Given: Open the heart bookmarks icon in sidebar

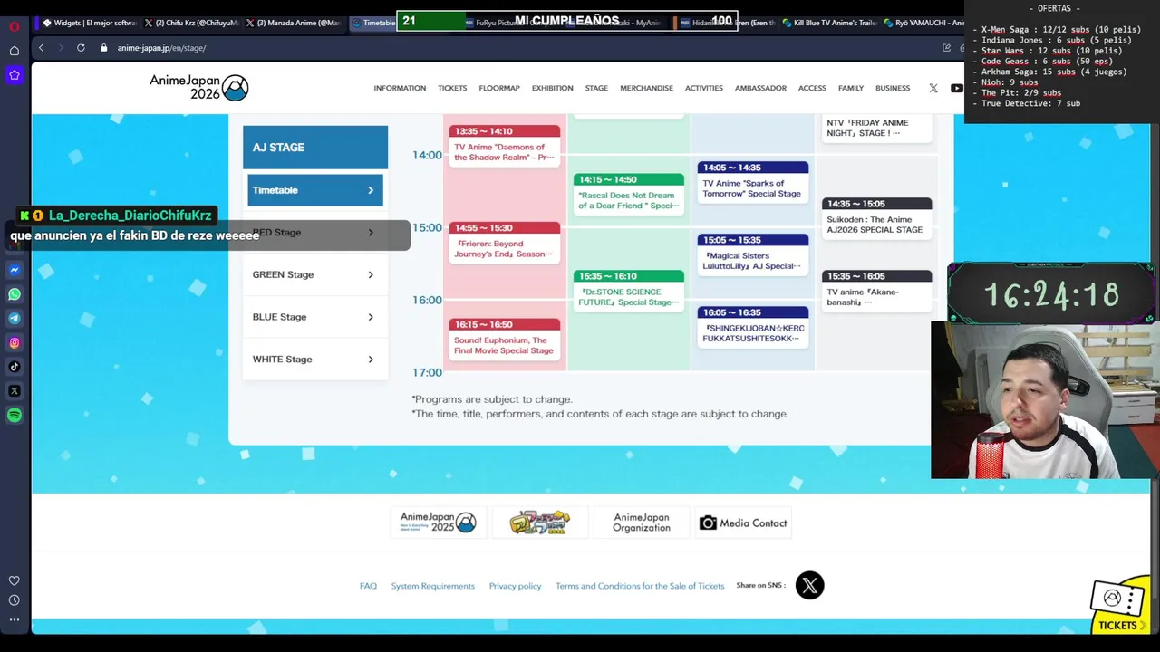Looking at the screenshot, I should coord(14,580).
